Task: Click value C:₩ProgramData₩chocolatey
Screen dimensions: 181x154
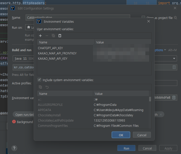Action: (x=113, y=115)
